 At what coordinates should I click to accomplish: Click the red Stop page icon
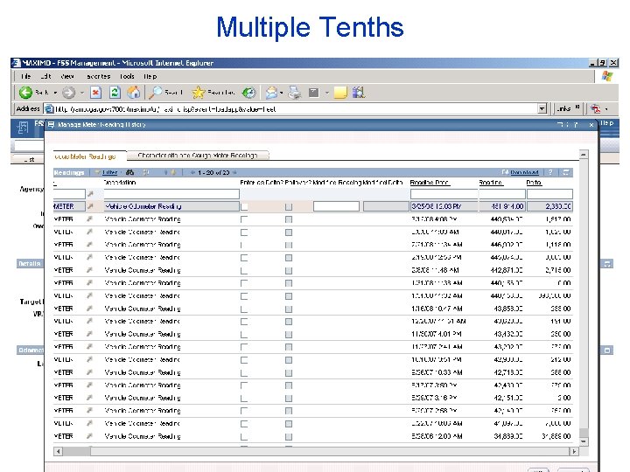click(x=95, y=93)
